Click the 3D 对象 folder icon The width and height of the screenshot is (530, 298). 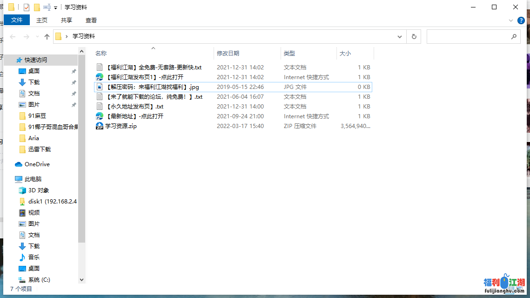[x=22, y=190]
